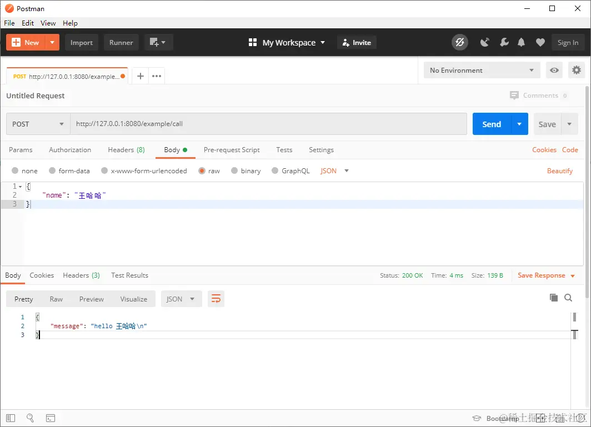Open the wrench settings icon
This screenshot has height=427, width=591.
[504, 43]
